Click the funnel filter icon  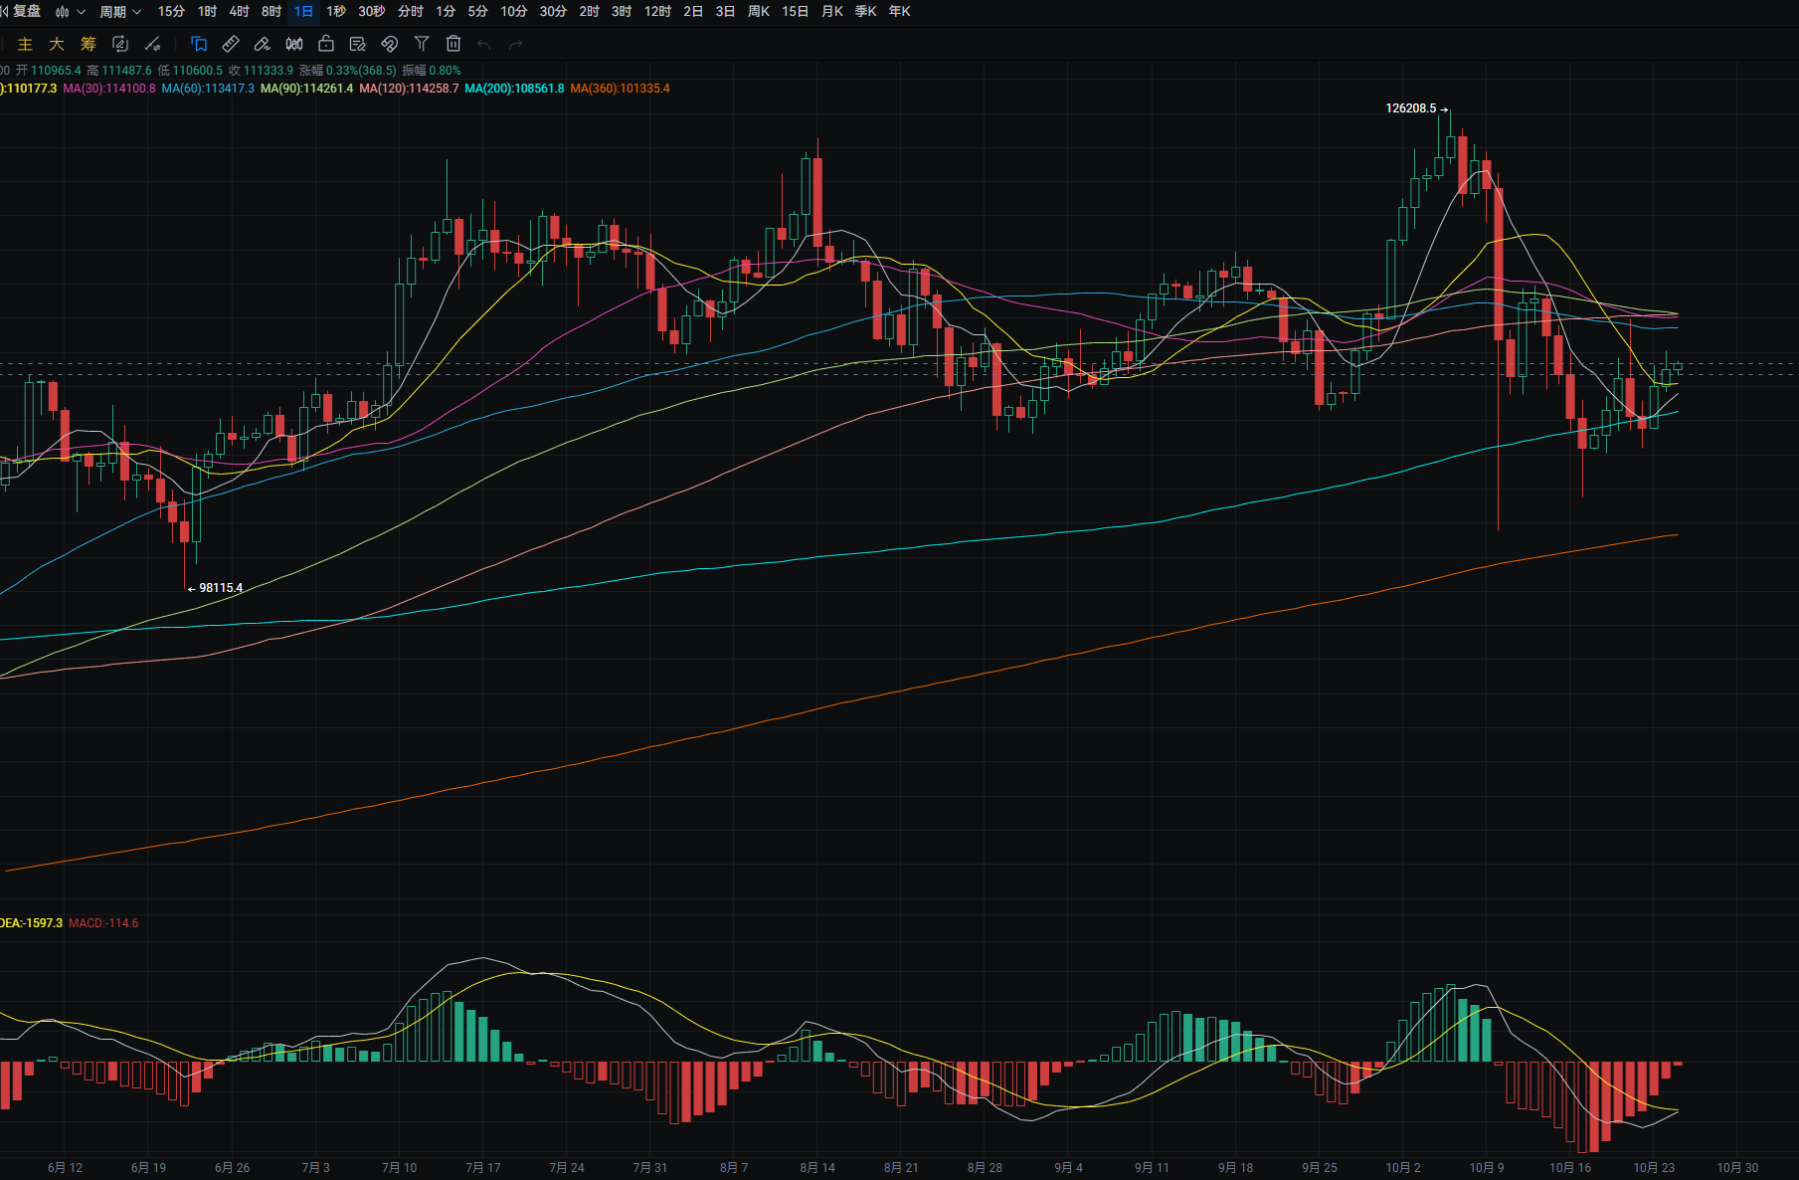pos(422,44)
